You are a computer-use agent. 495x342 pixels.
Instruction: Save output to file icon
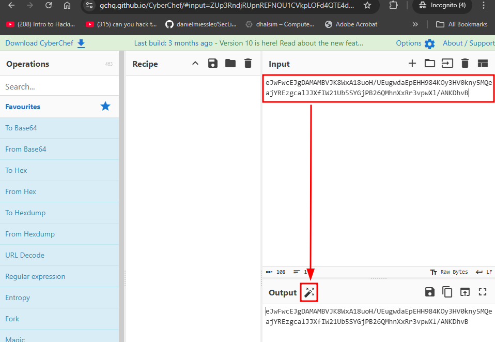(430, 292)
